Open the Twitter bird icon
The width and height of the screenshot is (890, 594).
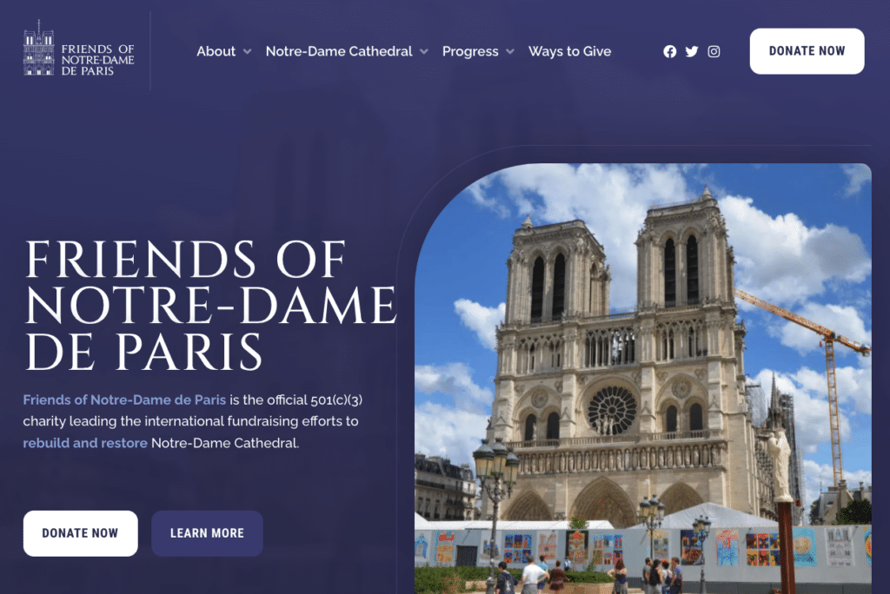click(x=691, y=51)
